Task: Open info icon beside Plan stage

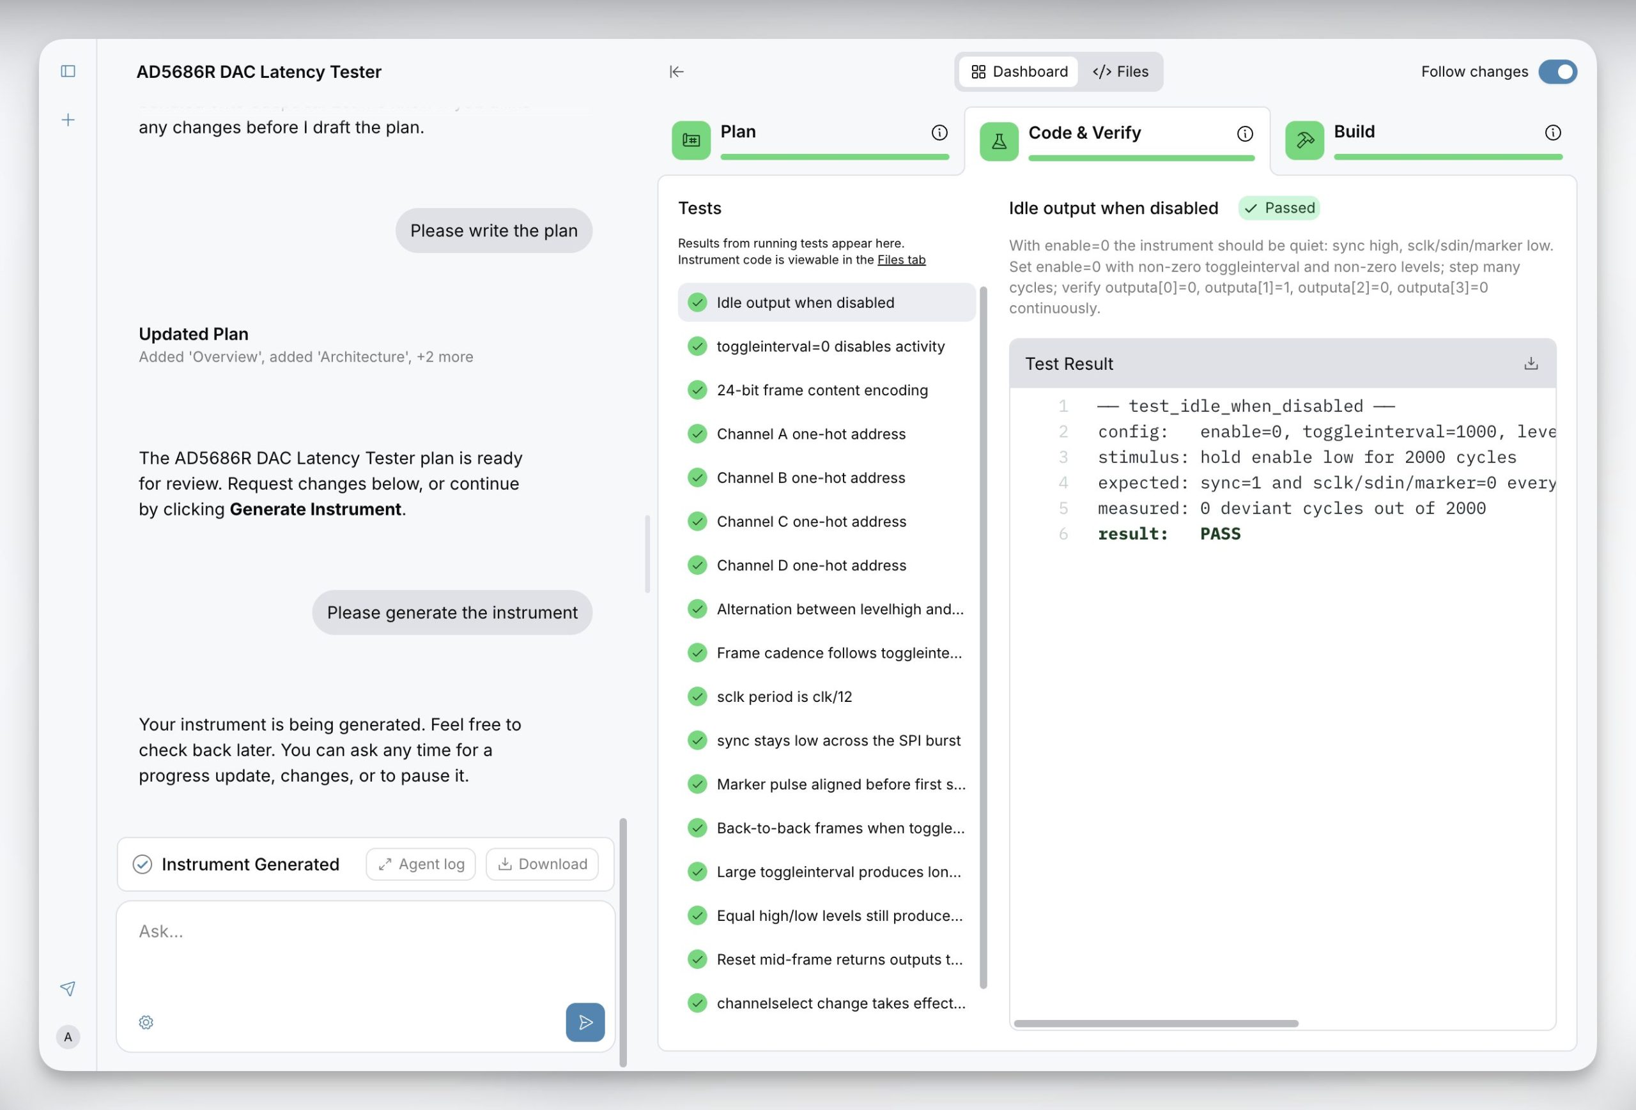Action: point(939,132)
